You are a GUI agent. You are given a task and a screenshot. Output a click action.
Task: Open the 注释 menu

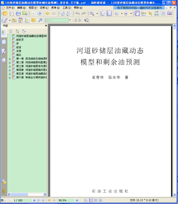[x=44, y=8]
